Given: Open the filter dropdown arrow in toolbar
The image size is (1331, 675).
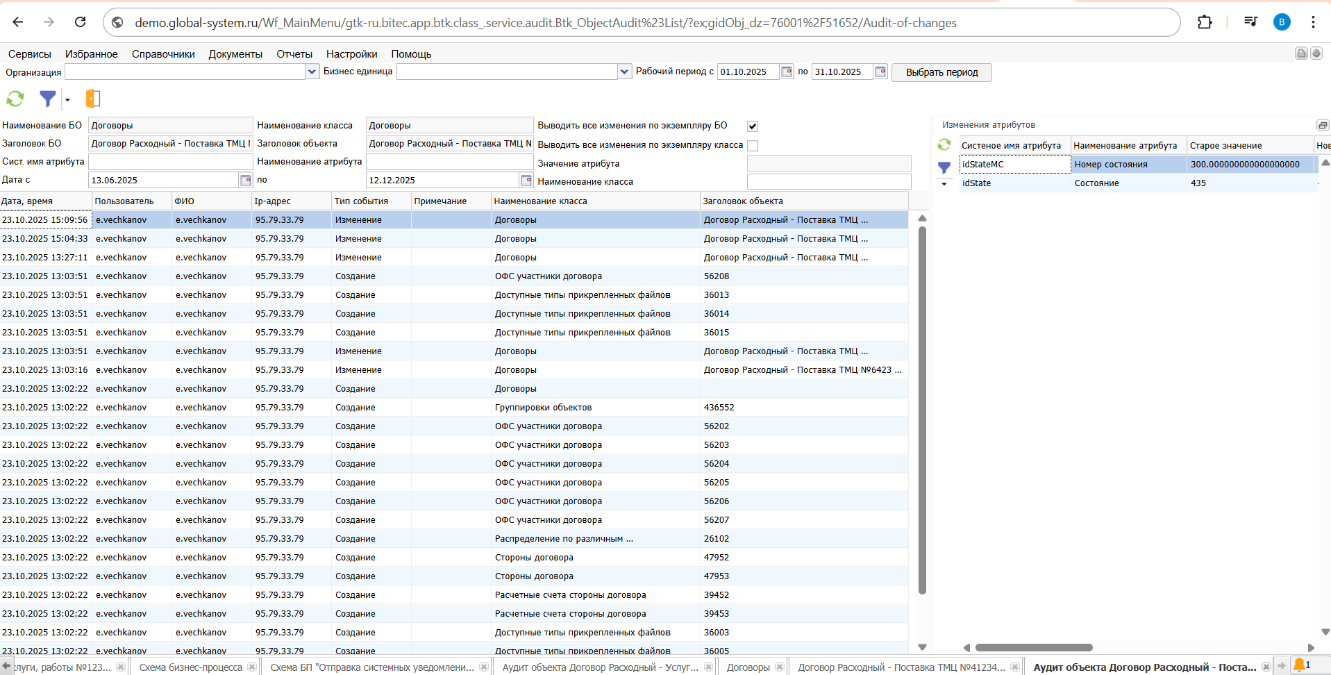Looking at the screenshot, I should (67, 100).
